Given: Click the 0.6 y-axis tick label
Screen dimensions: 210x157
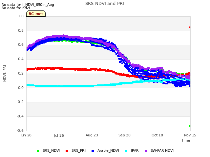Looking at the screenshot, I should click(x=21, y=45).
